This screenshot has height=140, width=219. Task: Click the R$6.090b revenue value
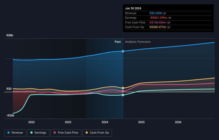click(156, 13)
